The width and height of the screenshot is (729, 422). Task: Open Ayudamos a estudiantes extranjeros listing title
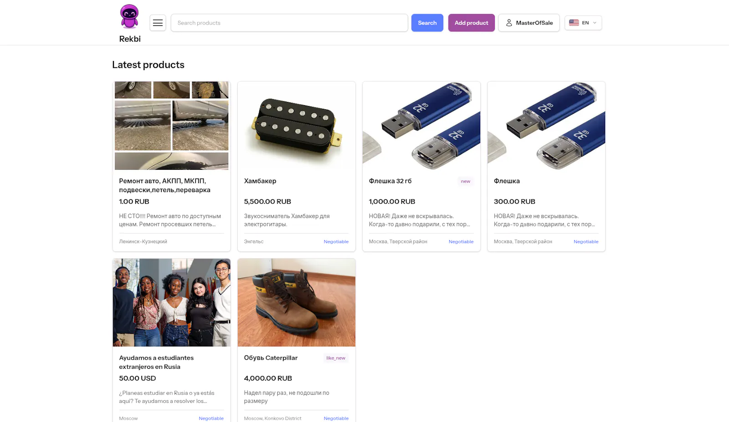(x=156, y=362)
